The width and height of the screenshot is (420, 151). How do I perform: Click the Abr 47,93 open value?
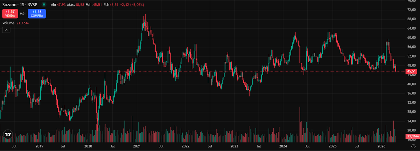click(x=58, y=5)
